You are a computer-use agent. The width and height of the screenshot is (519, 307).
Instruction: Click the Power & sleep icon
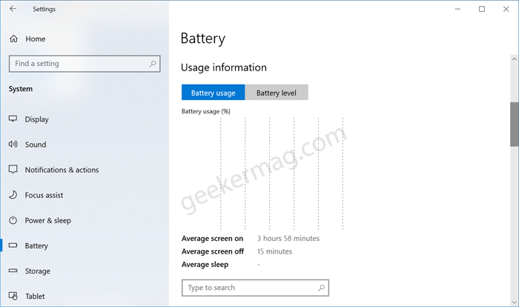point(13,220)
